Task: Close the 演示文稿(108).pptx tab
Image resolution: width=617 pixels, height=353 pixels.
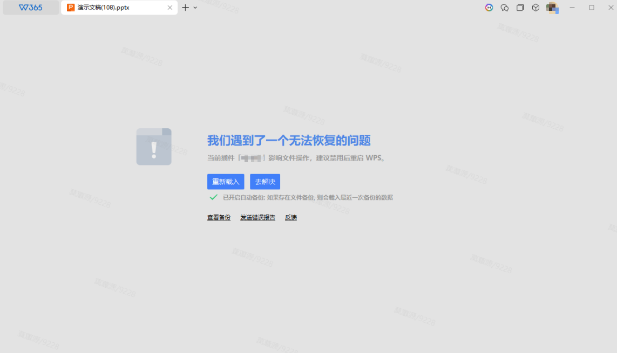Action: click(169, 8)
